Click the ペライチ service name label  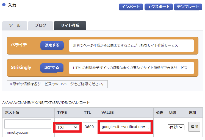click(19, 45)
